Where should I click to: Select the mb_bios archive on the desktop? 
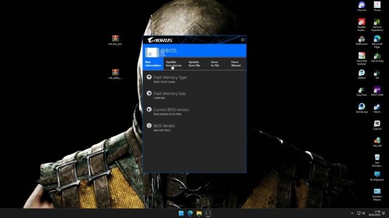[x=115, y=41]
